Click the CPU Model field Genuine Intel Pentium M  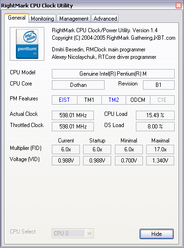(x=113, y=74)
